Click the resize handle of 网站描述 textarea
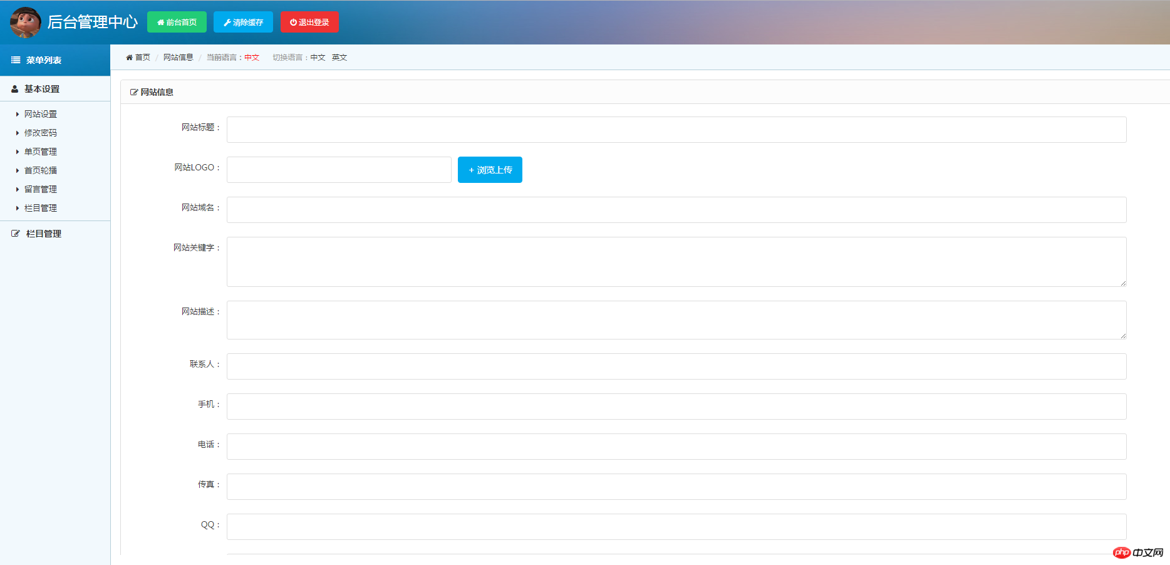Image resolution: width=1170 pixels, height=565 pixels. pos(1123,336)
